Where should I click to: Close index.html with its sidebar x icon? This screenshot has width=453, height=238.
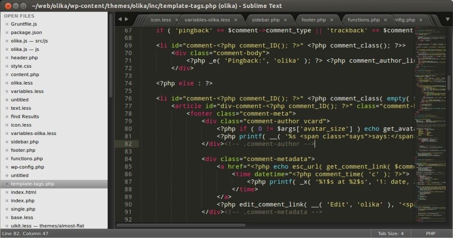tap(7, 192)
